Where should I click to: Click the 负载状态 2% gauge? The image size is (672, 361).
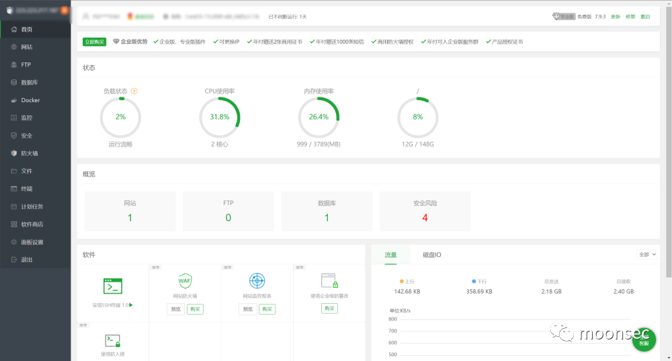[120, 117]
